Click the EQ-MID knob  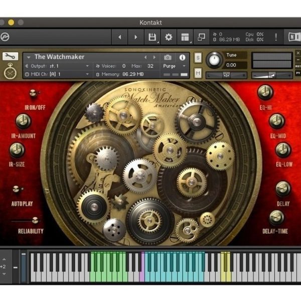277,121
